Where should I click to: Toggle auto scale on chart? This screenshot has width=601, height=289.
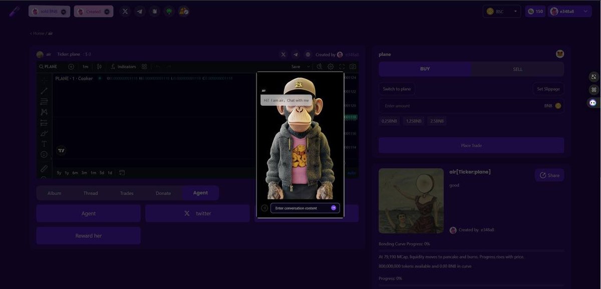coord(352,173)
